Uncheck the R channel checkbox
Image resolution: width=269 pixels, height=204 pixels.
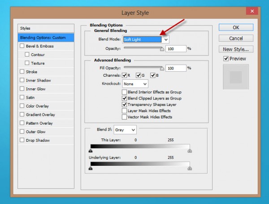pos(125,75)
